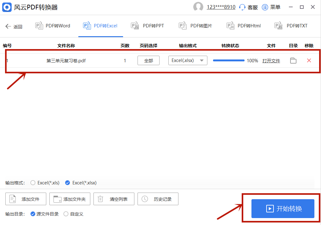Screen dimensions: 321x225
Task: Select the 自定义 custom output directory option
Action: click(66, 214)
